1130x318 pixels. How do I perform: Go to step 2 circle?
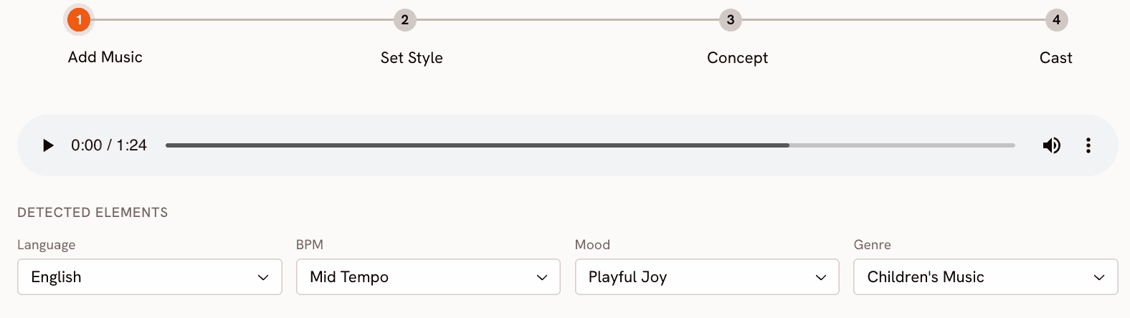[x=405, y=19]
